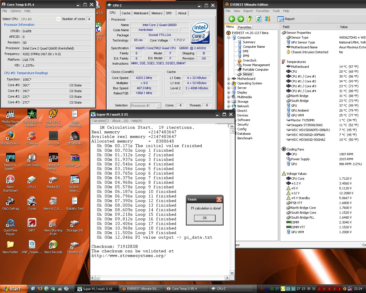This screenshot has width=366, height=293.
Task: Open Mozilla Firefox desktop icon
Action: pyautogui.click(x=10, y=138)
